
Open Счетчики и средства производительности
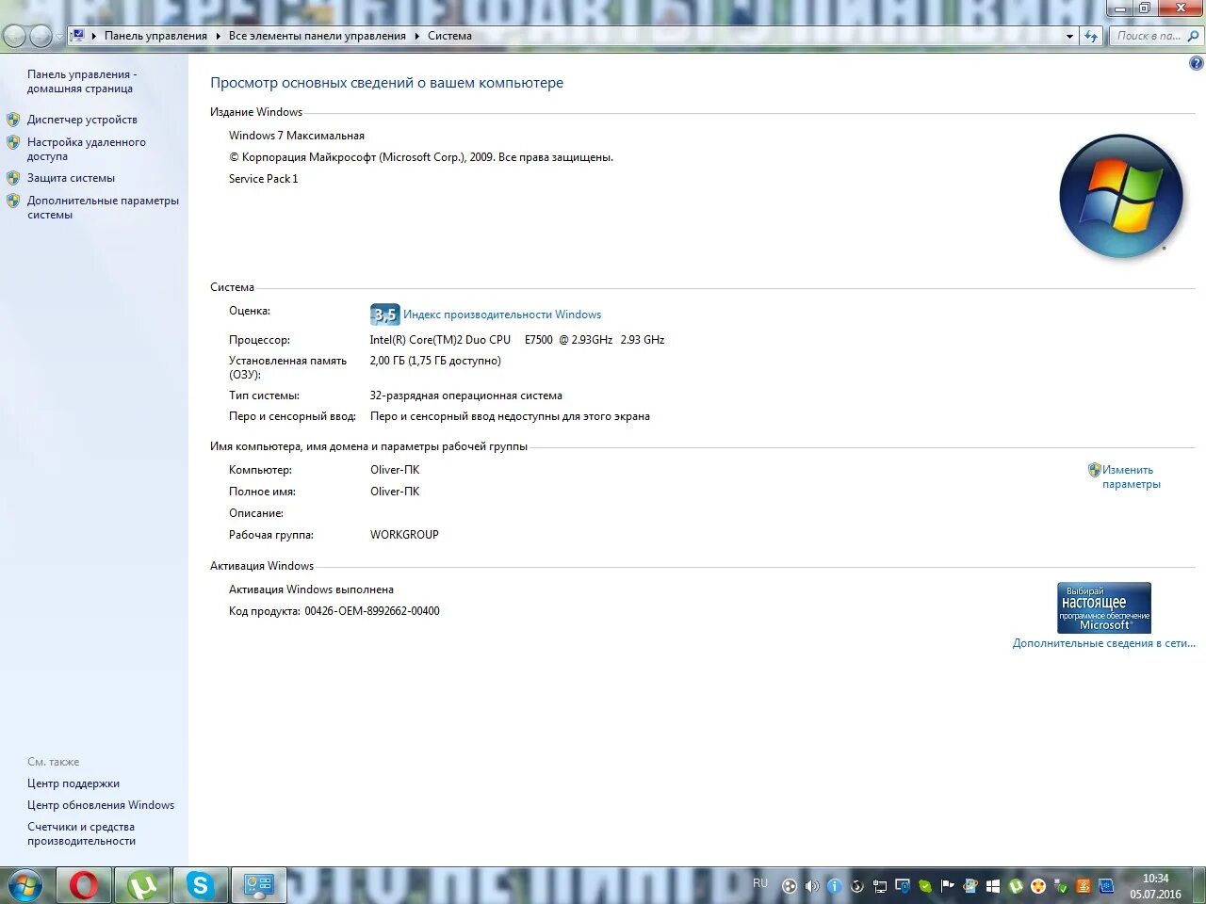point(81,833)
